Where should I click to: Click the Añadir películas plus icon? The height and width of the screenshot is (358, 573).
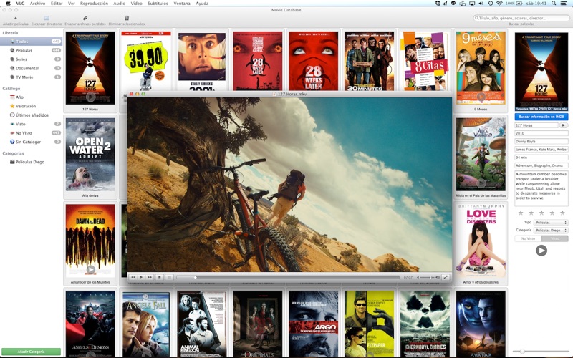click(x=15, y=18)
